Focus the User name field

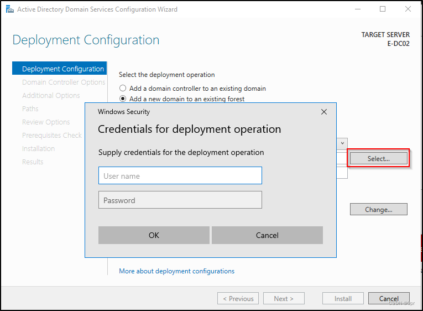click(180, 176)
